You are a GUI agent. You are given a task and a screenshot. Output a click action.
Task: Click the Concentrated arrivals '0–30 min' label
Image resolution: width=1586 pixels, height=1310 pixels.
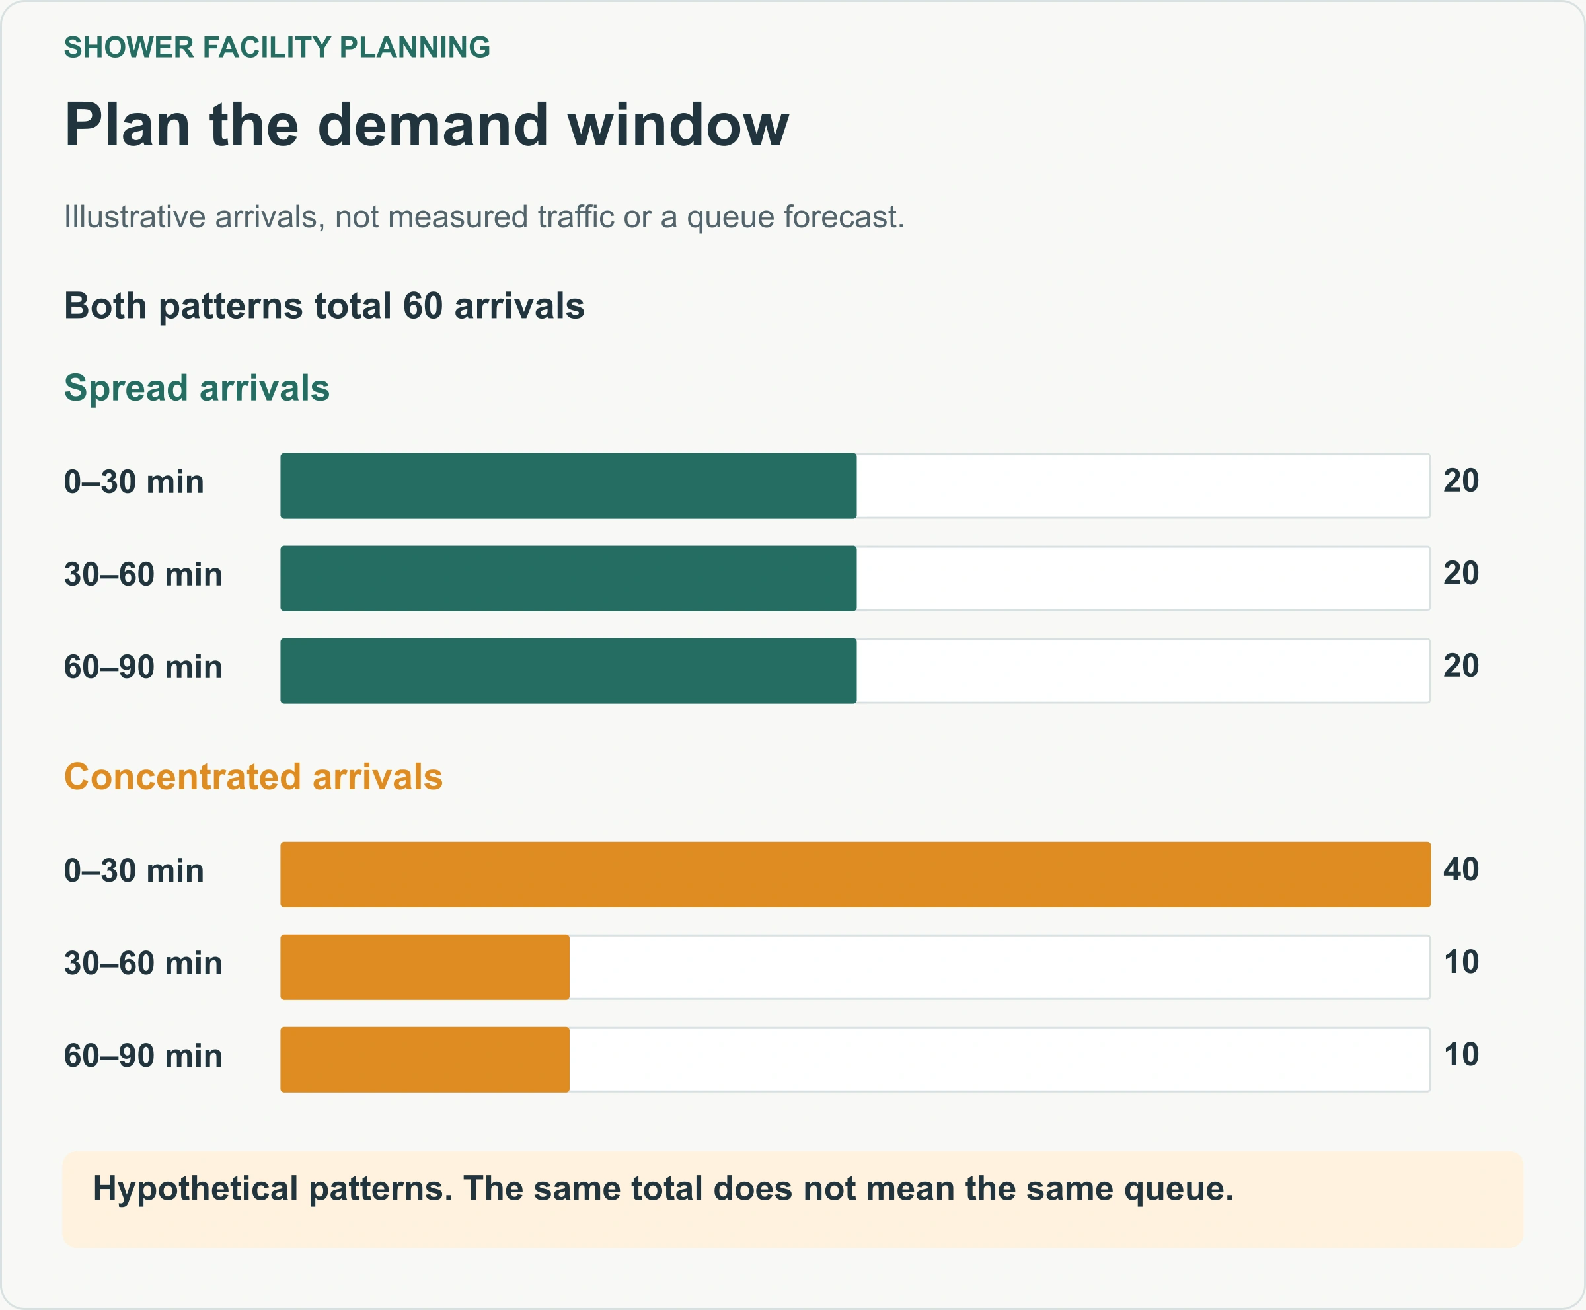click(134, 870)
